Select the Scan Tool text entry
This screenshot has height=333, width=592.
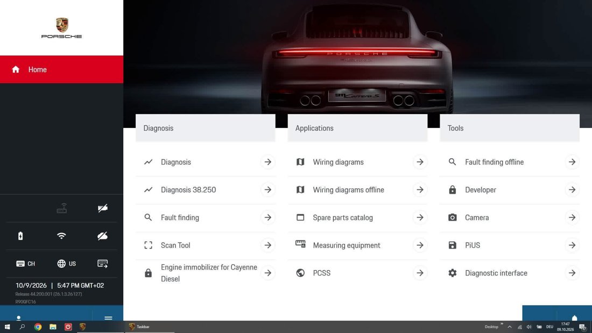point(175,245)
